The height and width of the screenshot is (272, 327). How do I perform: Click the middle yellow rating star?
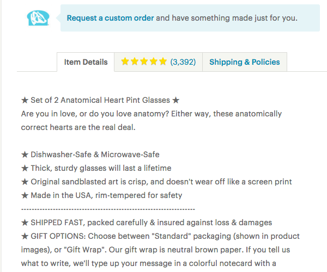pos(144,61)
